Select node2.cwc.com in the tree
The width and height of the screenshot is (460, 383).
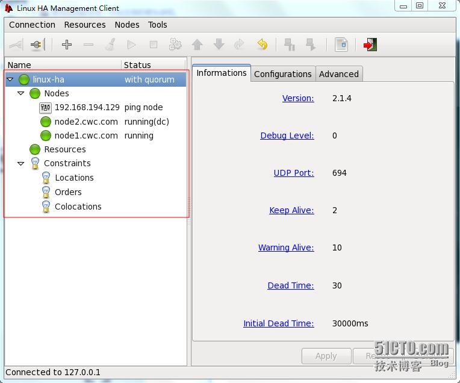coord(86,122)
